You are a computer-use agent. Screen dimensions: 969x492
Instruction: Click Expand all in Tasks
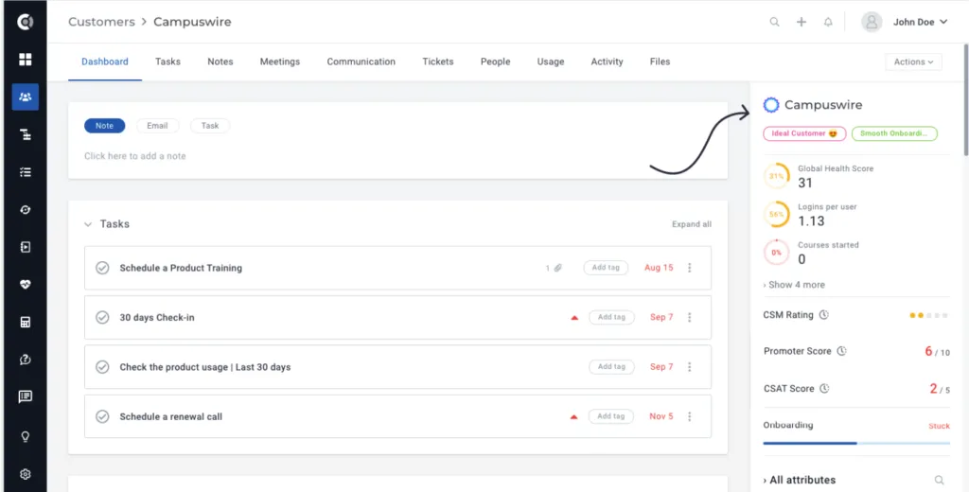point(692,224)
